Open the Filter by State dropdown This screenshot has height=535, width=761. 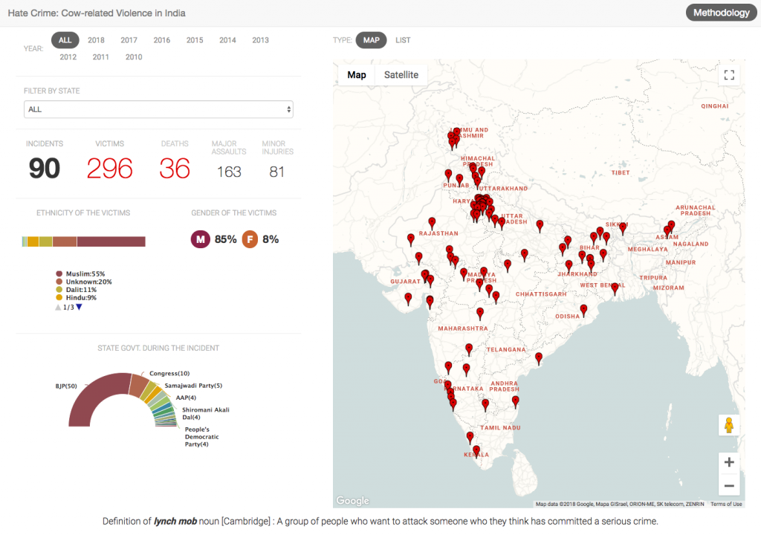click(x=158, y=109)
